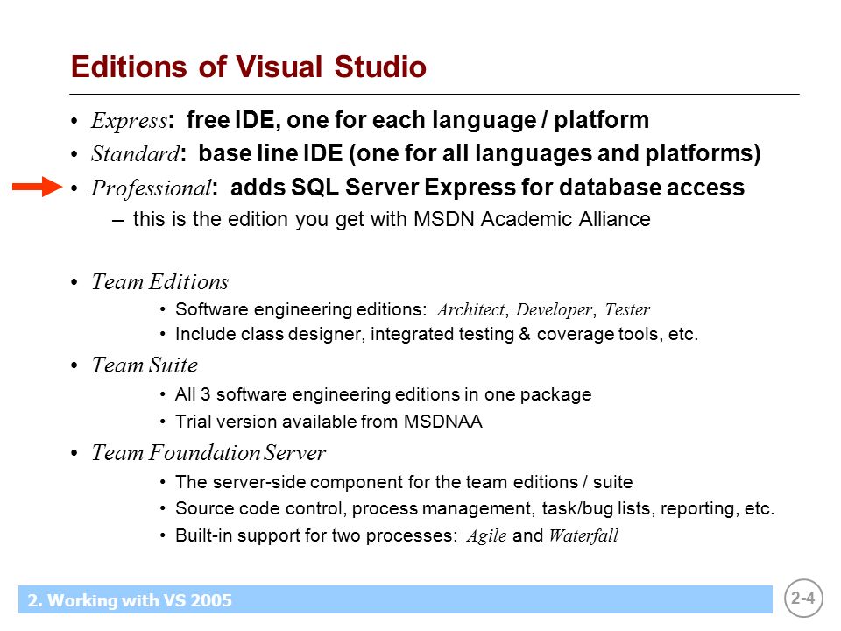This screenshot has height=631, width=841.
Task: Click the word 'Standard' in the second bullet
Action: pos(135,153)
